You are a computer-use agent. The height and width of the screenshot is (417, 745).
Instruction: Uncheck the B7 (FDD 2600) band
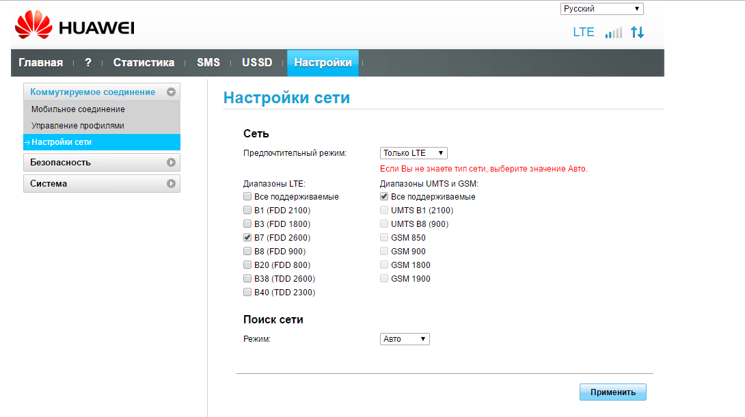pyautogui.click(x=247, y=238)
